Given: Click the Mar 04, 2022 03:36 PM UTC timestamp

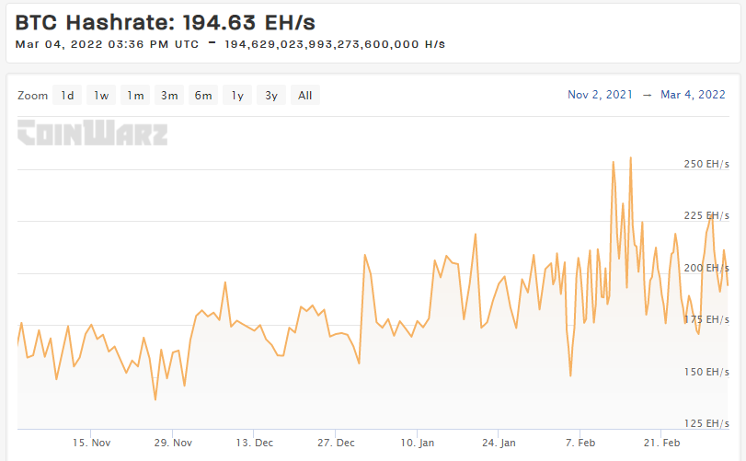Looking at the screenshot, I should [107, 44].
